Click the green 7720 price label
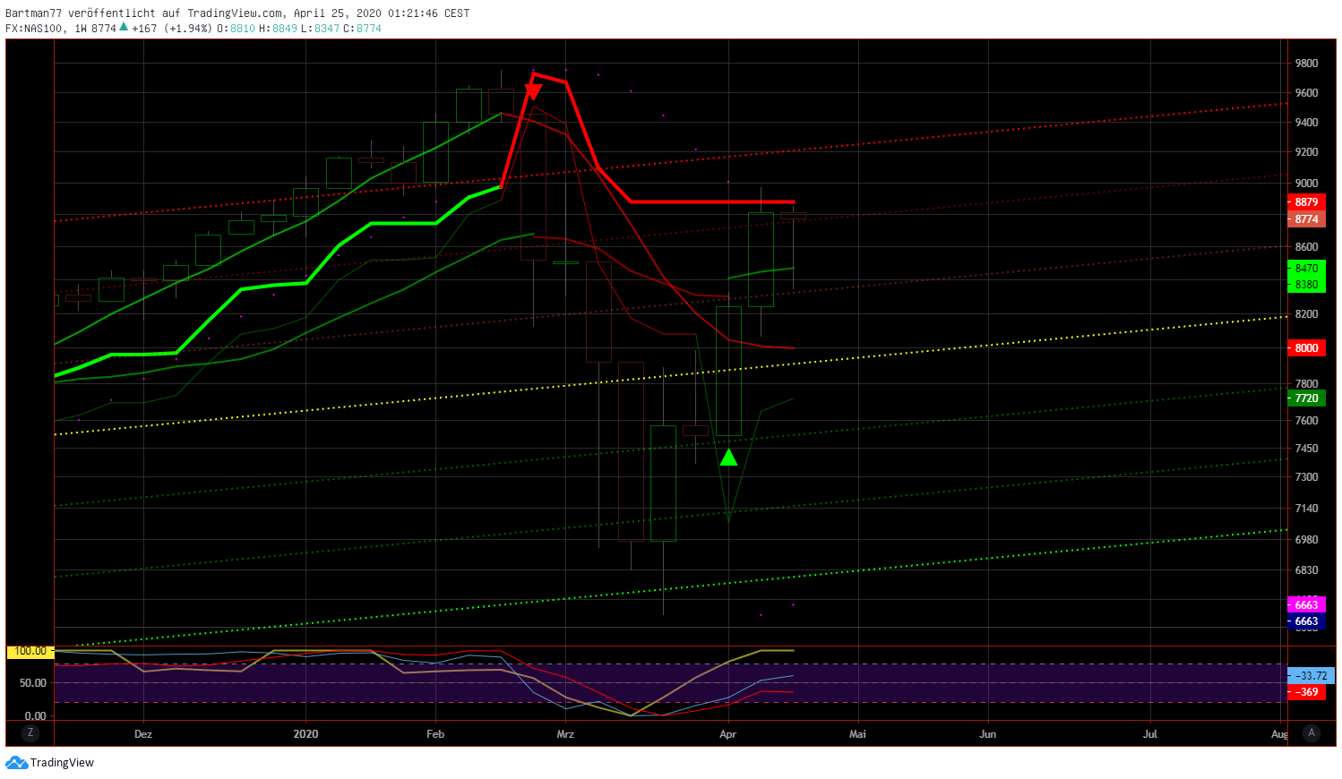This screenshot has width=1342, height=779. tap(1306, 398)
